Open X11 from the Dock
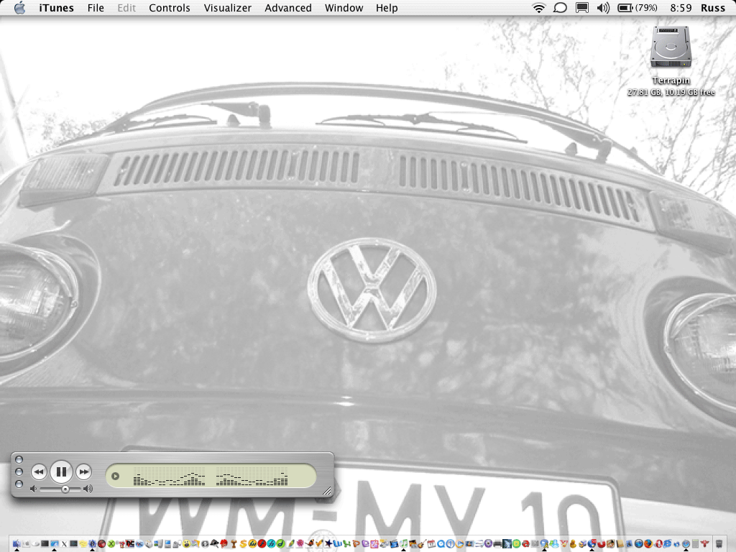The width and height of the screenshot is (736, 552). click(x=64, y=543)
